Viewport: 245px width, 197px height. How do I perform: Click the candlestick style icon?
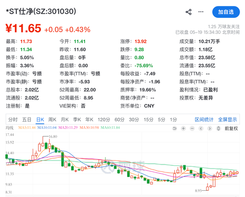(x=218, y=128)
